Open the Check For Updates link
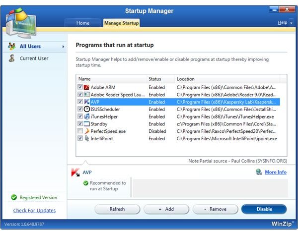The width and height of the screenshot is (298, 231). 34,211
